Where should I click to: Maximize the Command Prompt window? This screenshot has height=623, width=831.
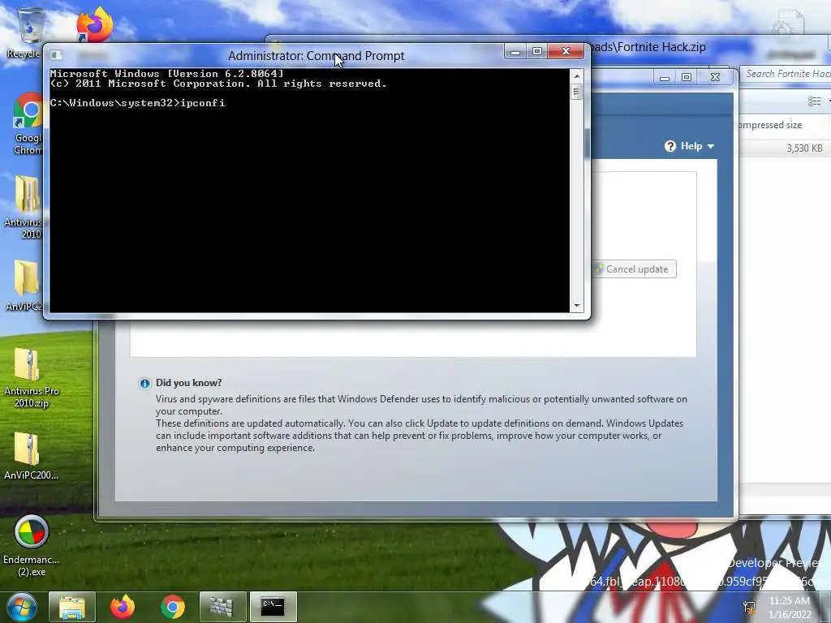536,51
